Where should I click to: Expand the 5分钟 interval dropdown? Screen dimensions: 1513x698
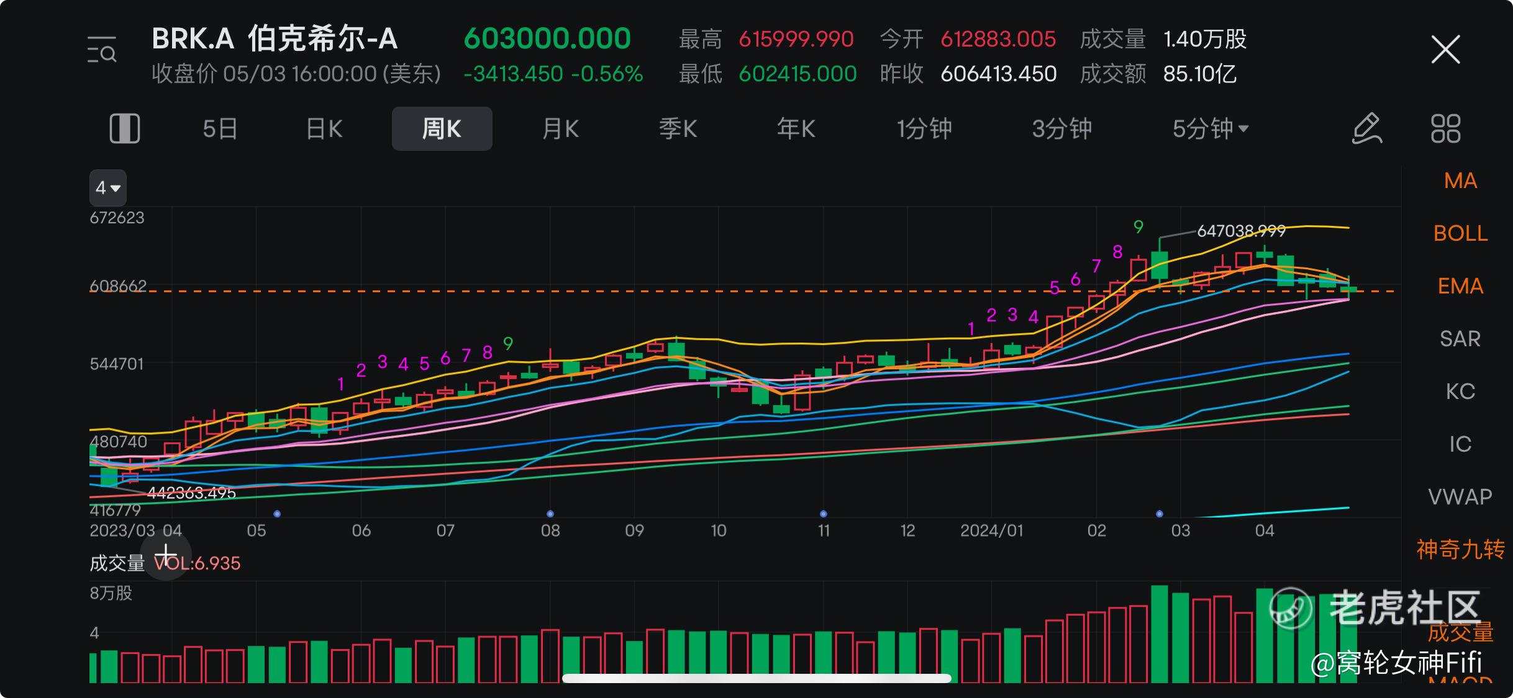[x=1210, y=129]
